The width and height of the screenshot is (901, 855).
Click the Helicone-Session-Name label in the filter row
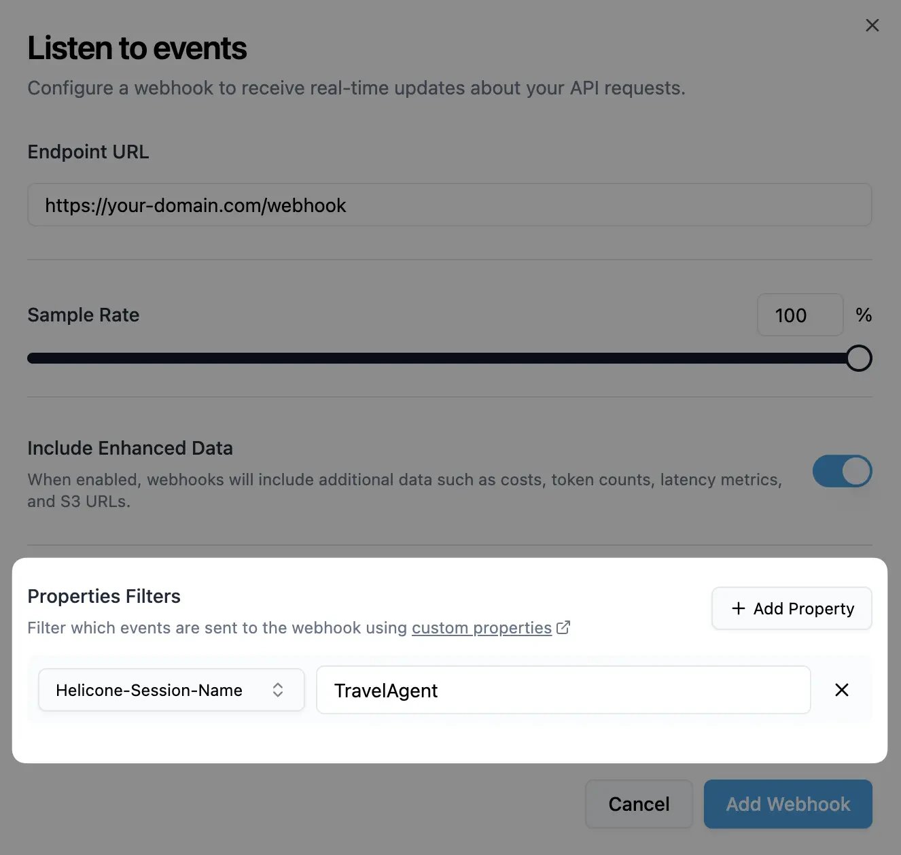(148, 690)
